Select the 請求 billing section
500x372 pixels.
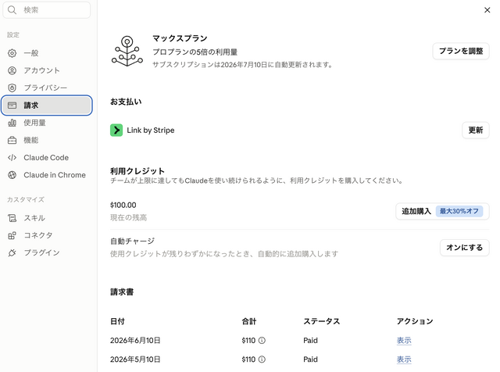coord(47,106)
